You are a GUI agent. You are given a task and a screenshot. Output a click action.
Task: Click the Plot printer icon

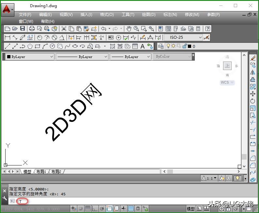32,29
